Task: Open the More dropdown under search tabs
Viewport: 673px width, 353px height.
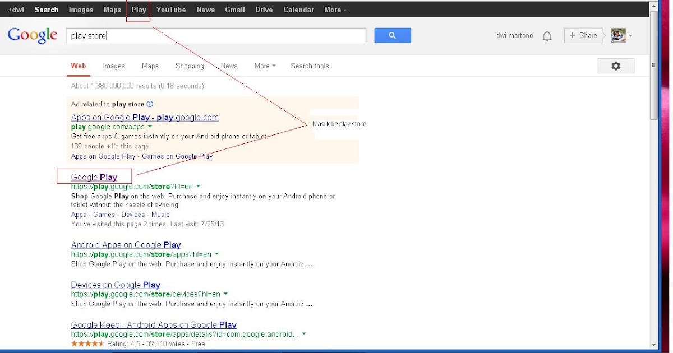Action: tap(265, 66)
